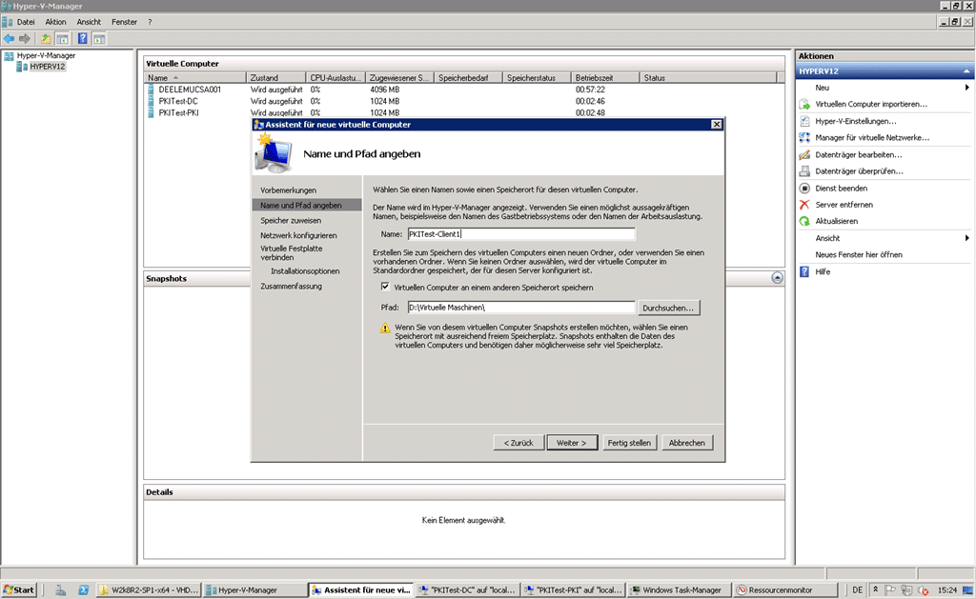Click the Datenträger überprüfen icon
This screenshot has height=599, width=976.
[804, 171]
